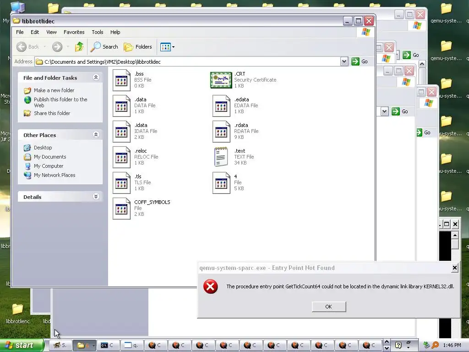Image resolution: width=469 pixels, height=352 pixels.
Task: Select the .idata file icon
Action: [x=121, y=132]
